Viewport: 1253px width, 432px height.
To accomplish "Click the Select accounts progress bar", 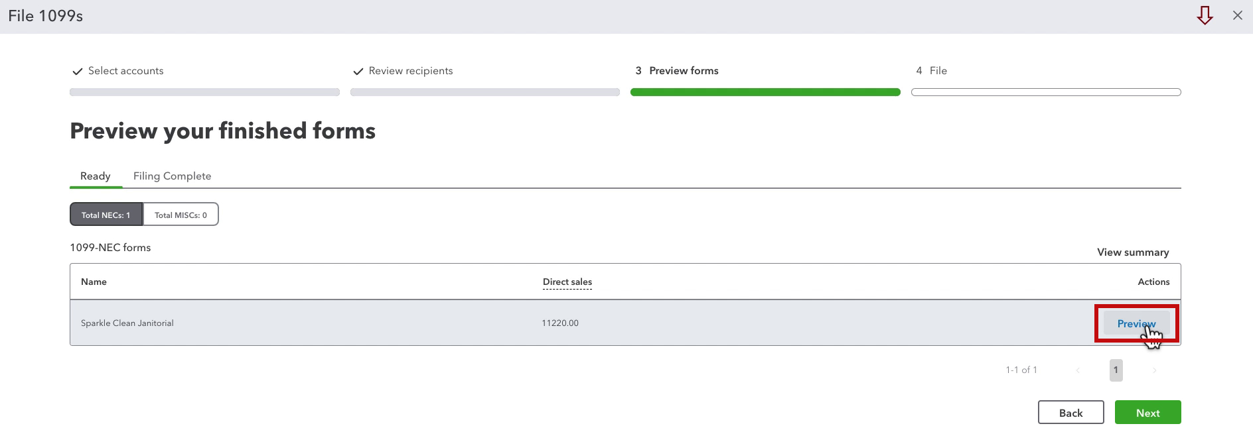I will click(204, 92).
